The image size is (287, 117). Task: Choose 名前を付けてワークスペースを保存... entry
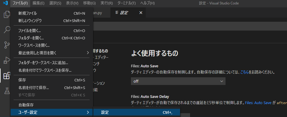[x=52, y=70]
